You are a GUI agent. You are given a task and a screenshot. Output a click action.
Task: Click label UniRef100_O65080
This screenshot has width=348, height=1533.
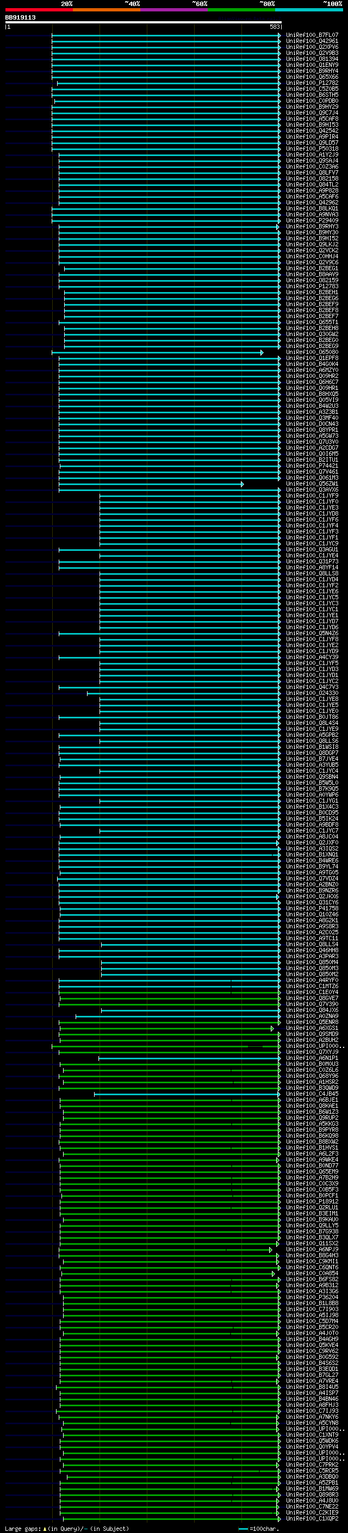tap(312, 352)
